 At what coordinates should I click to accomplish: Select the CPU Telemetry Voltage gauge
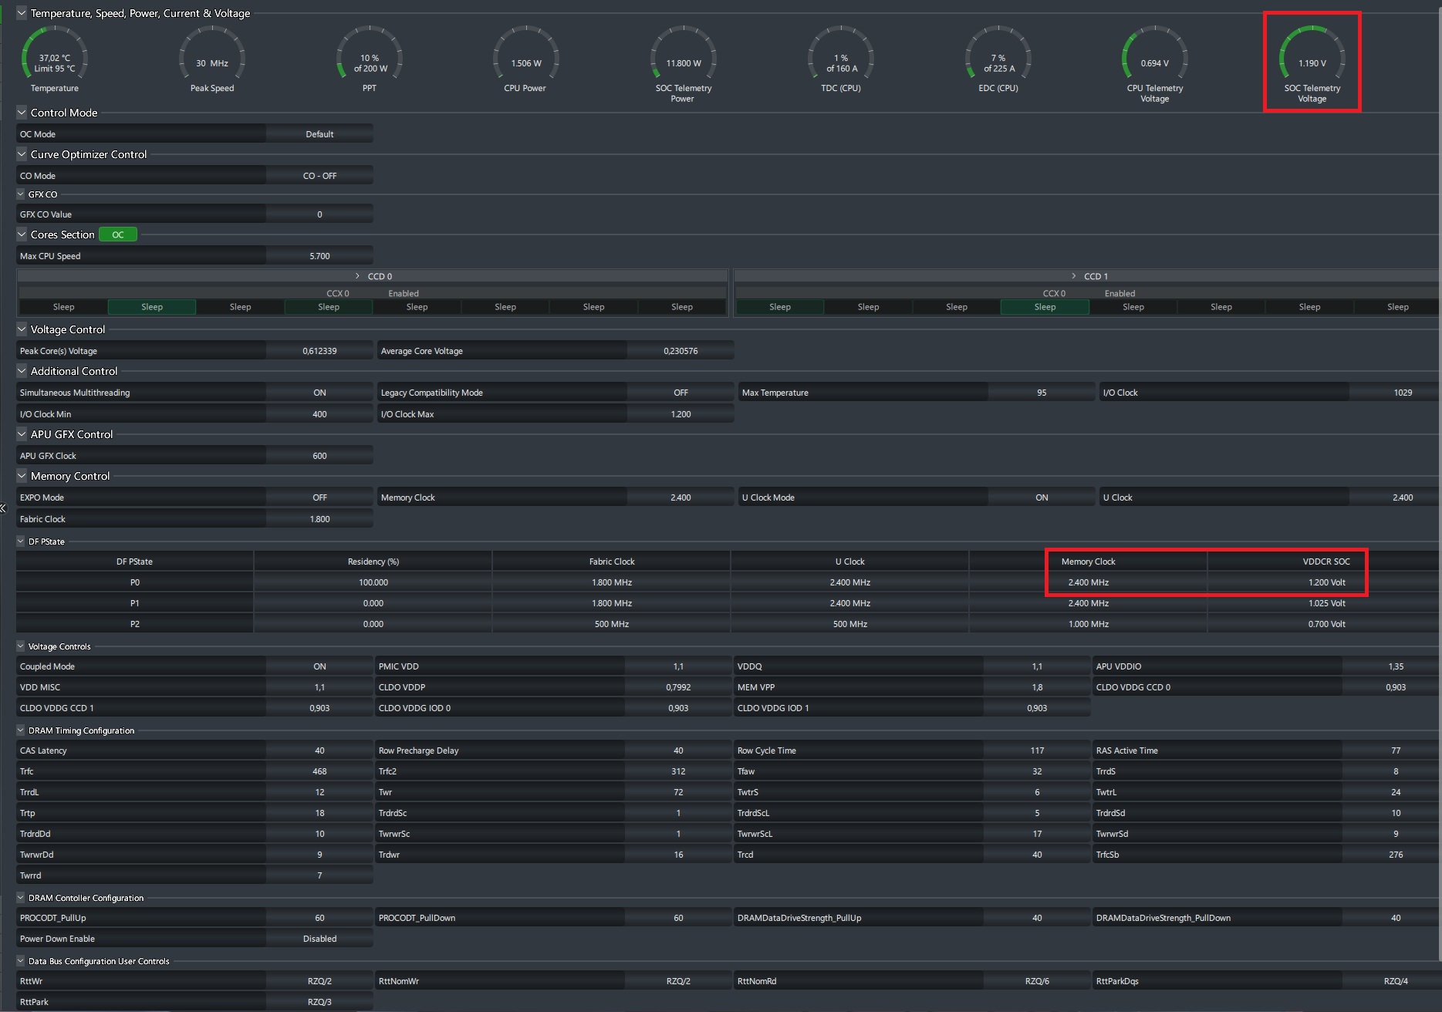pos(1155,64)
